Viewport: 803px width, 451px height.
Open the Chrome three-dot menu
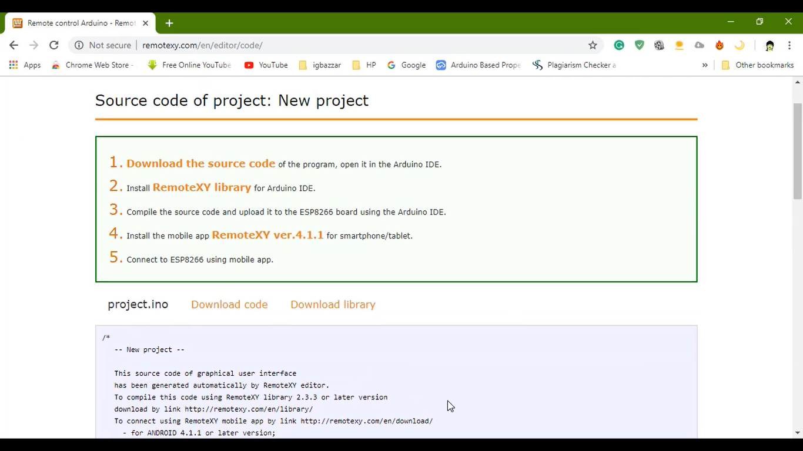click(789, 45)
